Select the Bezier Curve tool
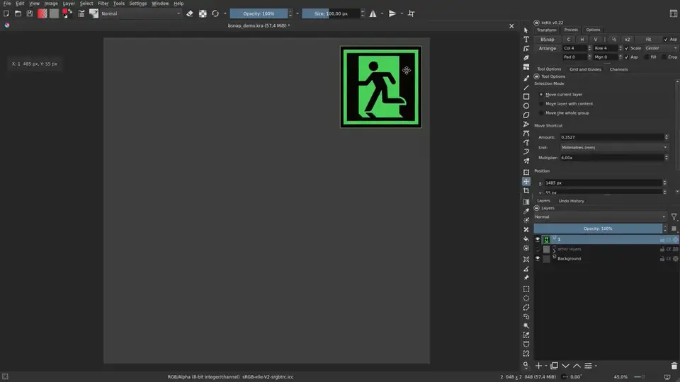 click(x=526, y=134)
